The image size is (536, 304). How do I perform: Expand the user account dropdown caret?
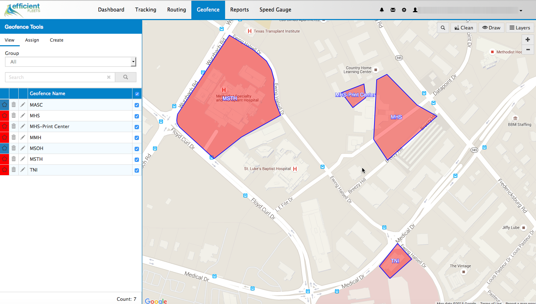521,11
